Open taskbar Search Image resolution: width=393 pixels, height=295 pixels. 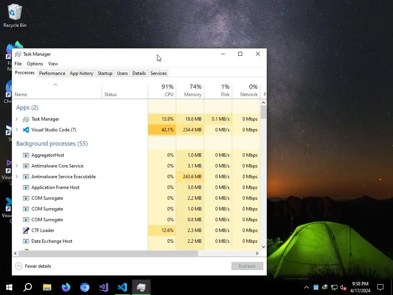pos(28,287)
